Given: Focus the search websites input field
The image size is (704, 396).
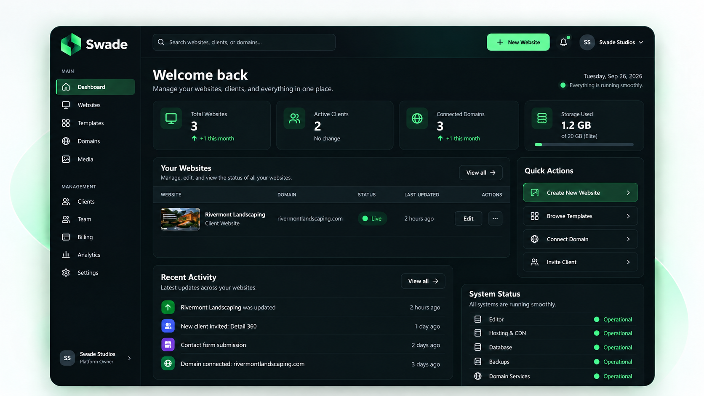Looking at the screenshot, I should tap(244, 42).
